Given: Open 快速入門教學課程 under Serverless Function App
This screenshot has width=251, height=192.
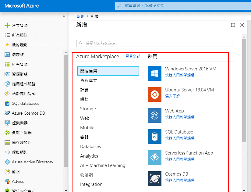Looking at the screenshot, I should pos(180,159).
